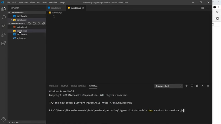Select sandbox.ts in Open Editors list
This screenshot has height=124, width=221.
[x=27, y=16]
